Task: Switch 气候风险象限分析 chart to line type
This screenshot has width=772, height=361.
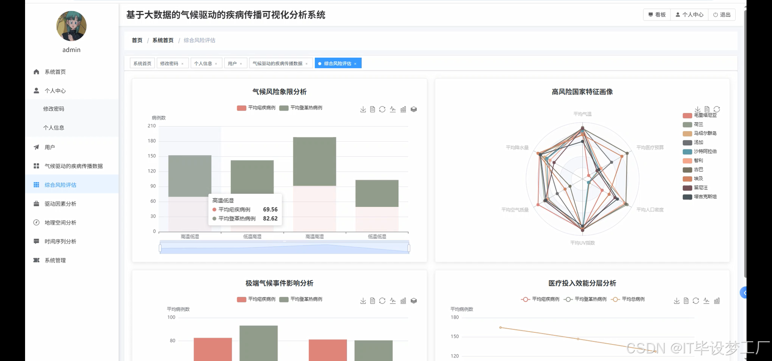Action: pos(393,109)
